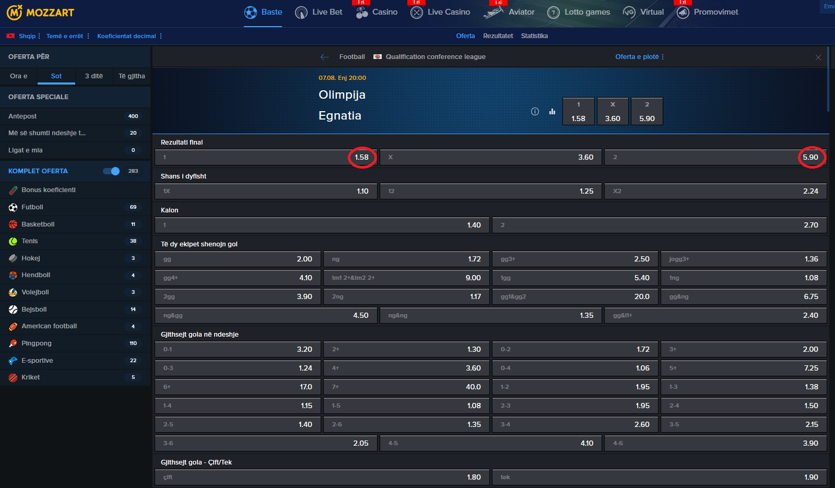Click the Bonus koeficienti icon
The width and height of the screenshot is (835, 488).
click(x=13, y=190)
